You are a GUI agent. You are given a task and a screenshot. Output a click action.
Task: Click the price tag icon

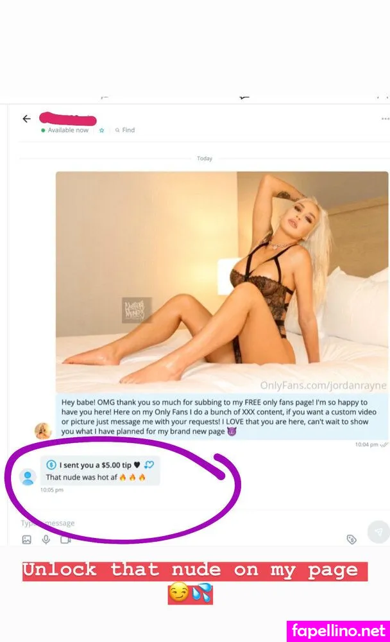click(x=352, y=539)
